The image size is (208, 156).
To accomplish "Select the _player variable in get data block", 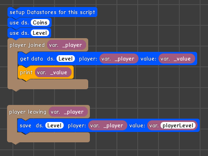I will (119, 59).
